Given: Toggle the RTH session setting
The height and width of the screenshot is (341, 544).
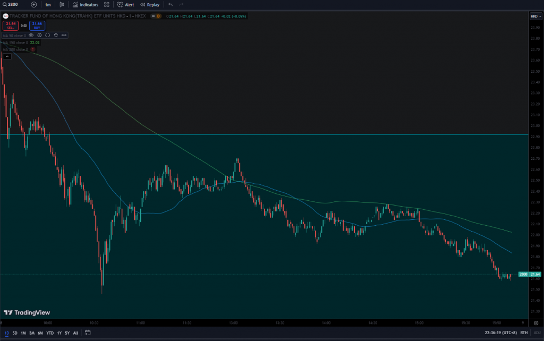Looking at the screenshot, I should click(524, 333).
